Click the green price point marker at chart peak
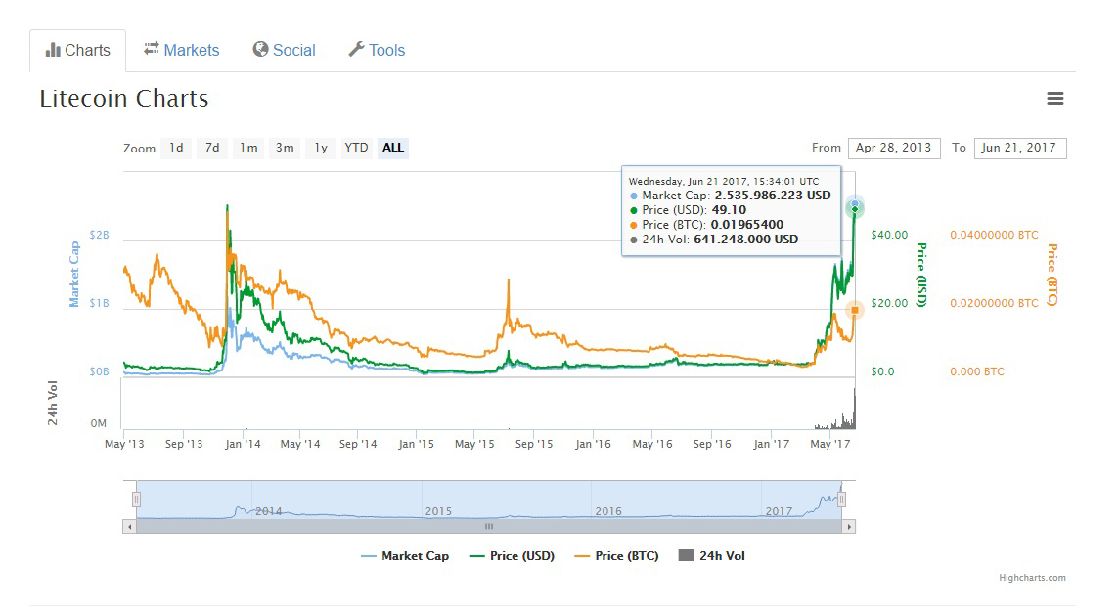The width and height of the screenshot is (1119, 610). pyautogui.click(x=855, y=209)
